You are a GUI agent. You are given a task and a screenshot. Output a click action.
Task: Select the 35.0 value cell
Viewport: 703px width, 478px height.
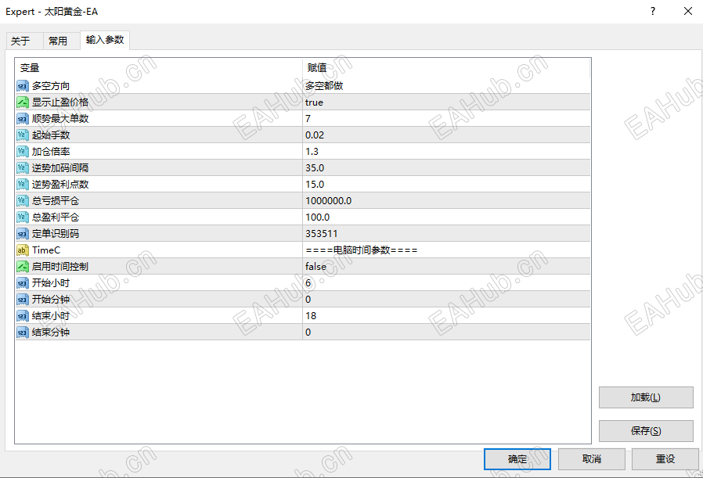(x=446, y=168)
